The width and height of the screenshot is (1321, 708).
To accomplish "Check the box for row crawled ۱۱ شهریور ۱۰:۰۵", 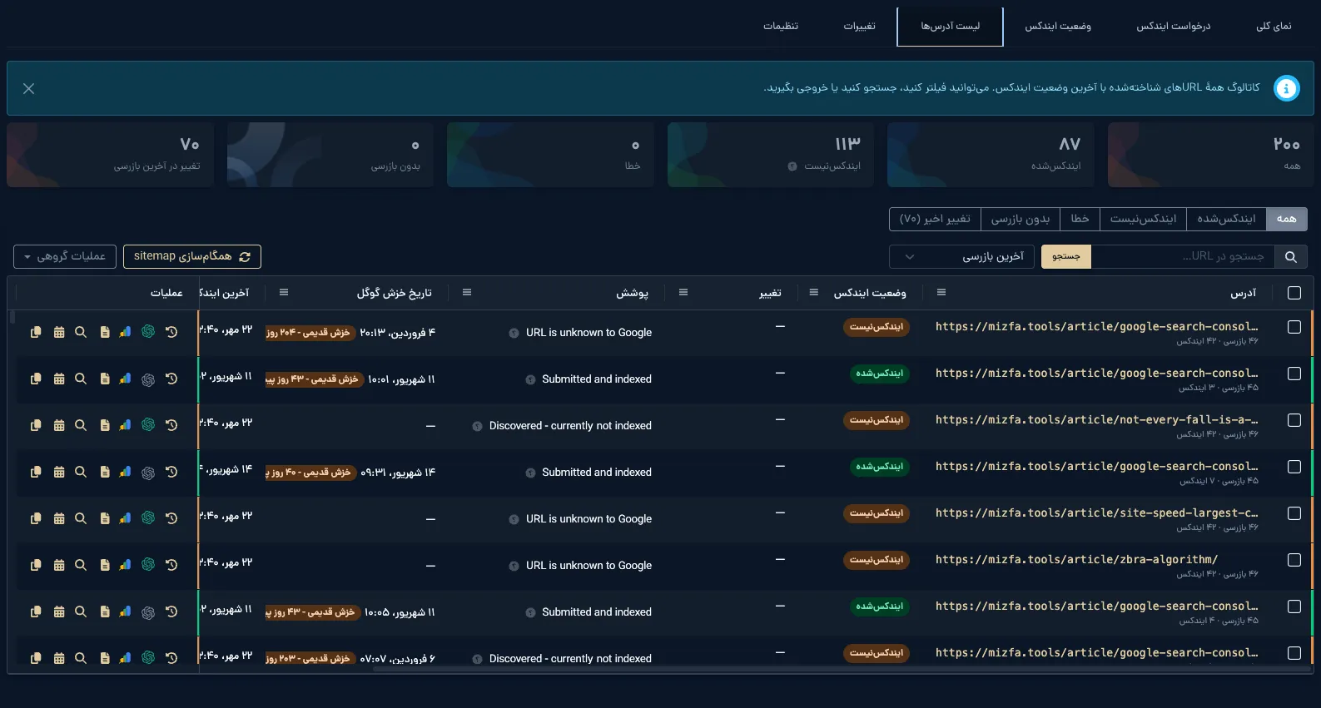I will [x=1294, y=607].
